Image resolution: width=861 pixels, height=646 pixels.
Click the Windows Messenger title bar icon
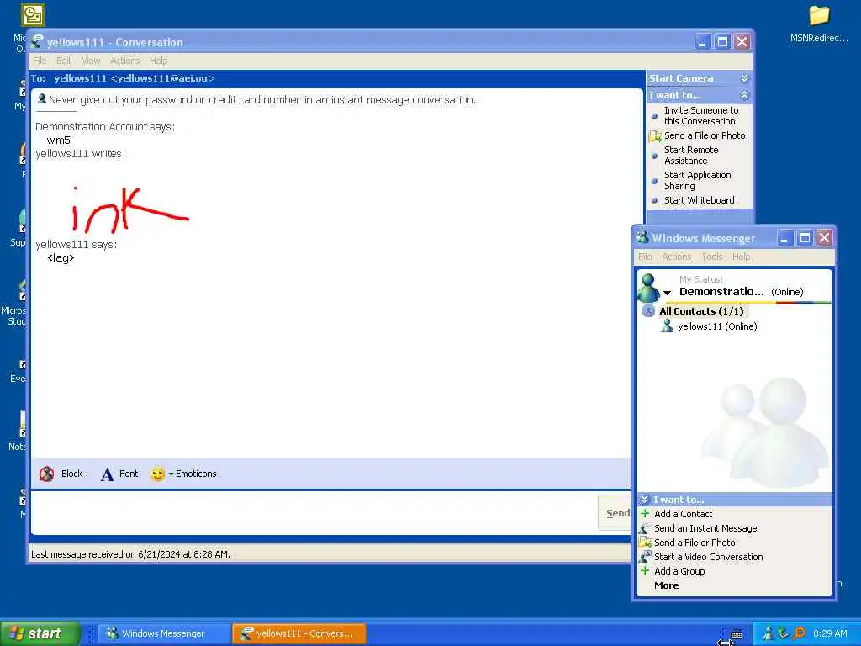coord(642,238)
